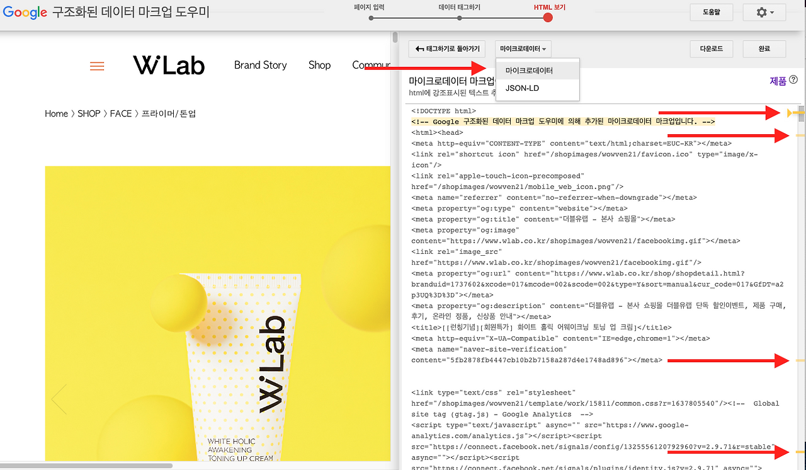
Task: Open the 도움말 help page
Action: tap(711, 11)
